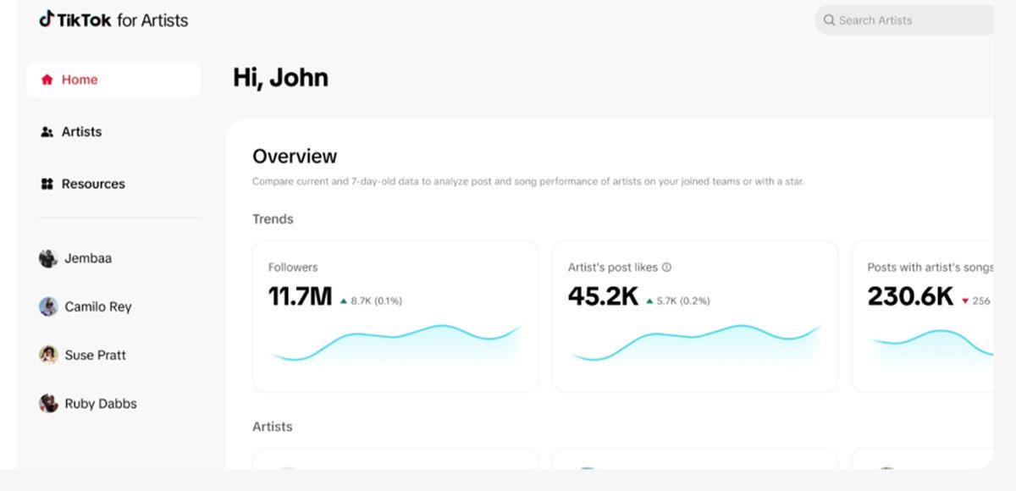Switch to the Artists section
Viewport: 1016px width, 491px height.
pyautogui.click(x=81, y=131)
